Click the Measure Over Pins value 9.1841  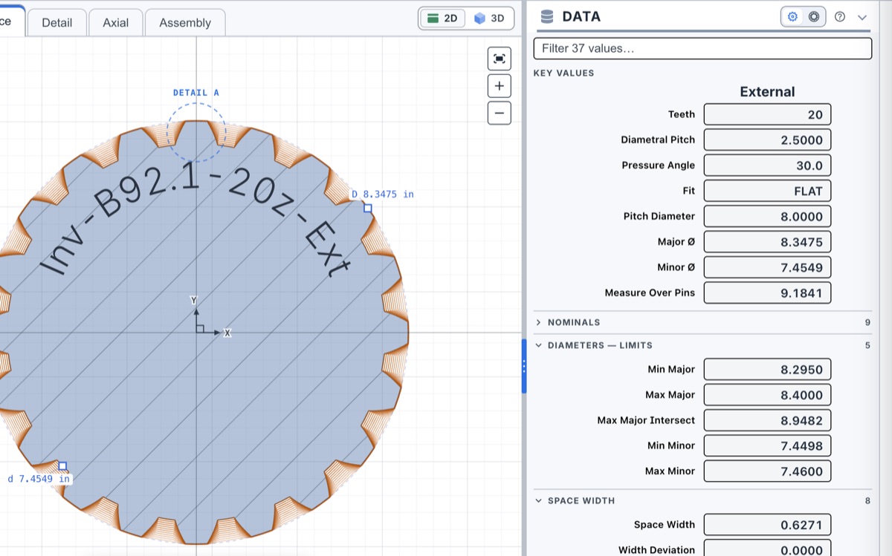coord(767,292)
